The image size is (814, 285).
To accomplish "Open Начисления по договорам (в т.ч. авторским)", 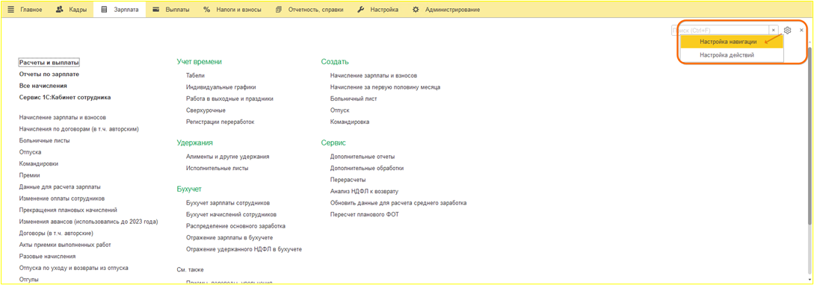I will [x=78, y=129].
